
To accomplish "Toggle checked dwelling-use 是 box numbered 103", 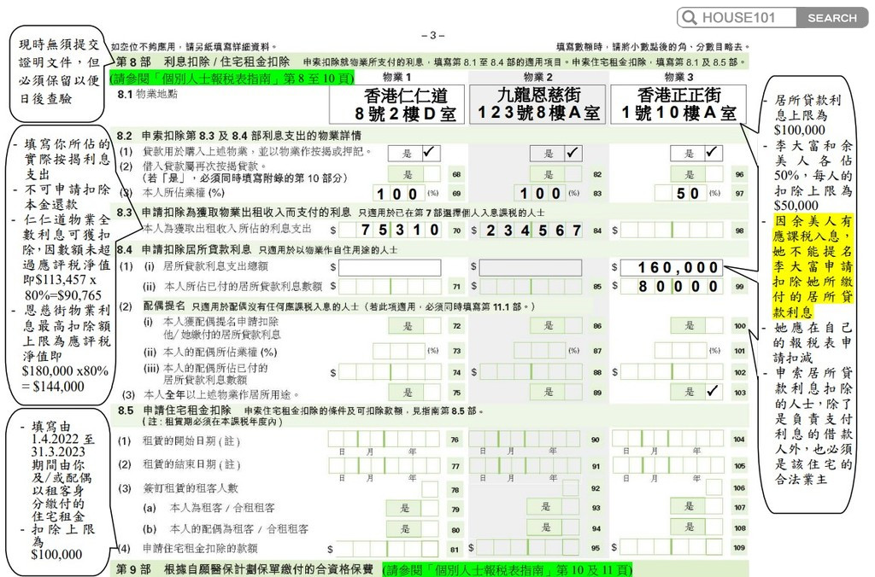I will 714,392.
